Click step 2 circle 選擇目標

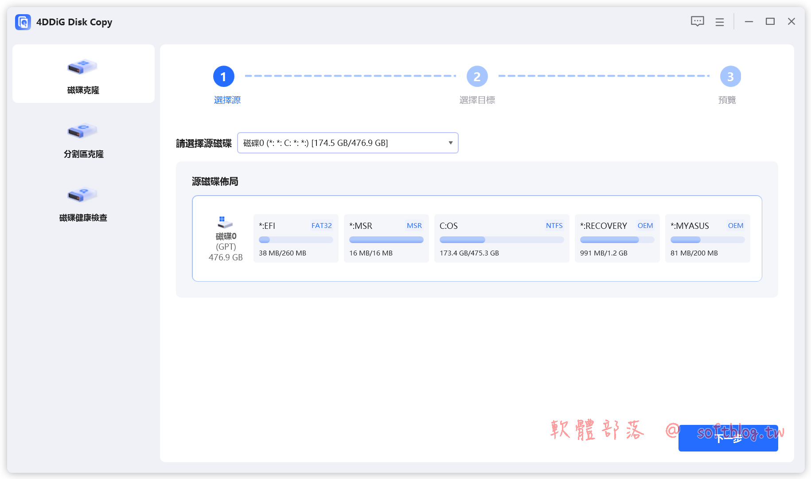(477, 77)
